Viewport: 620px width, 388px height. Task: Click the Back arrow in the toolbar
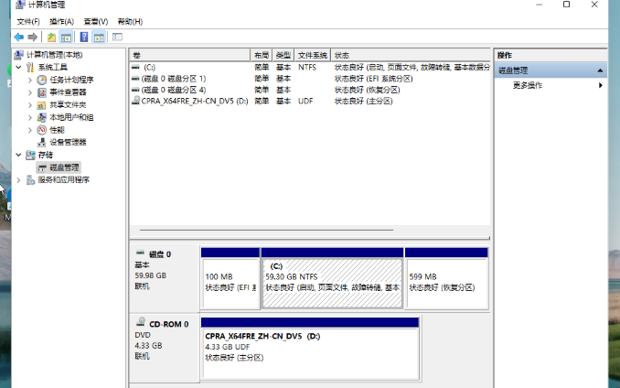(x=18, y=37)
